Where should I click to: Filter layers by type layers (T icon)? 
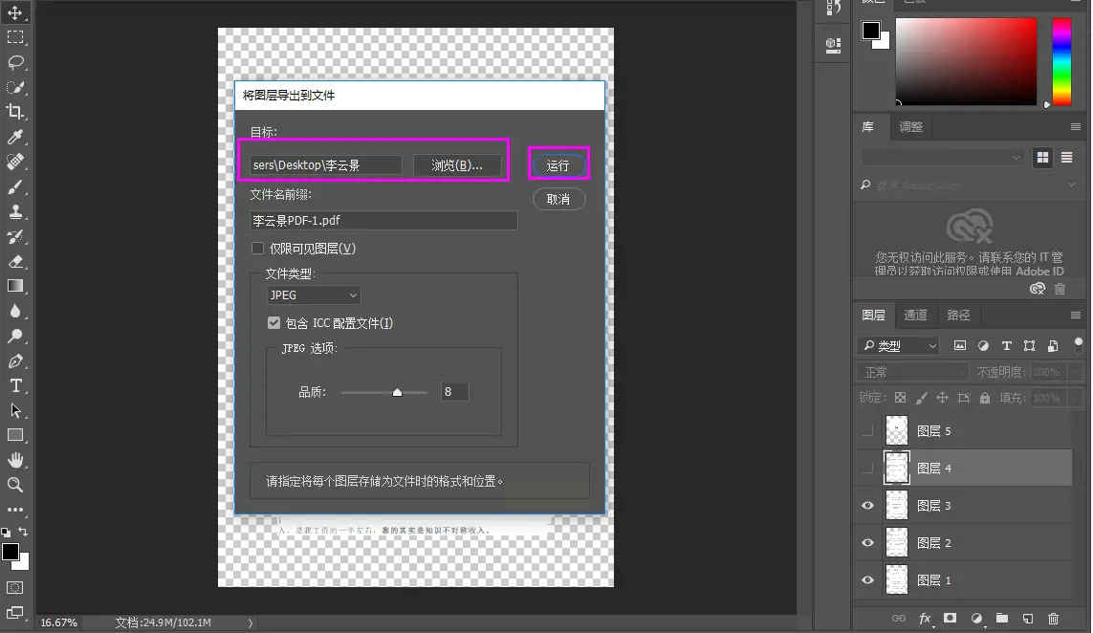point(1007,346)
